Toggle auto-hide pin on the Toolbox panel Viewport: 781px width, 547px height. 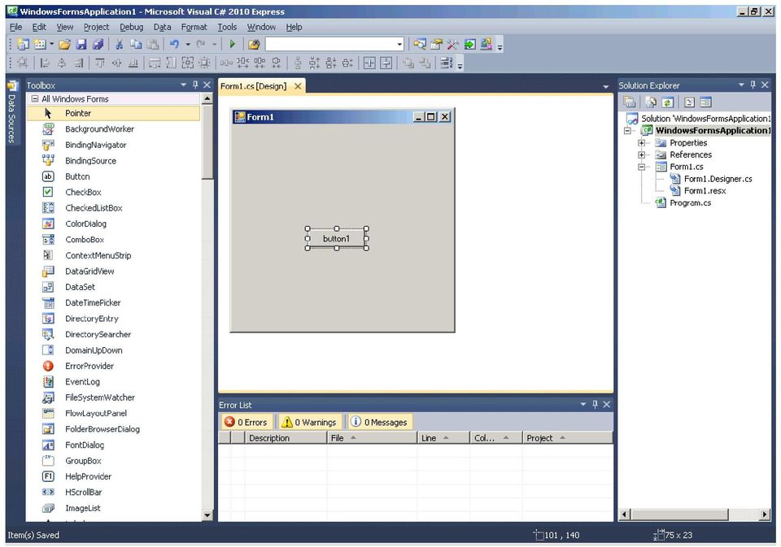196,85
